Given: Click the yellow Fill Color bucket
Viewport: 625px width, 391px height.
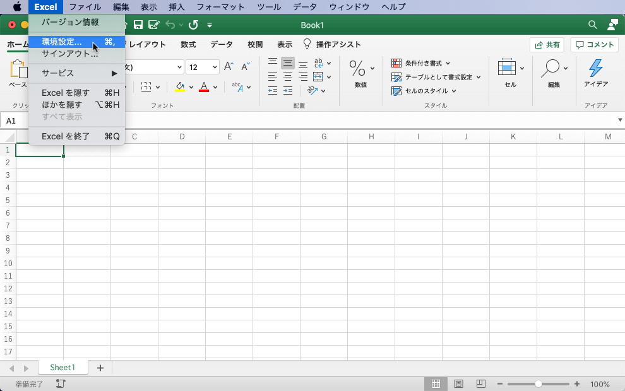Looking at the screenshot, I should click(x=180, y=87).
